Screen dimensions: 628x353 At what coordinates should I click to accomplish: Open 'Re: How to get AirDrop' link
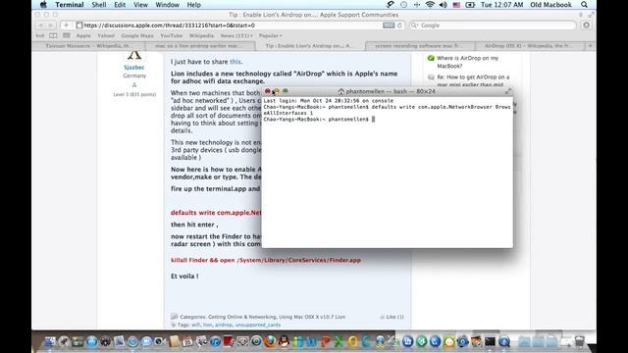473,80
